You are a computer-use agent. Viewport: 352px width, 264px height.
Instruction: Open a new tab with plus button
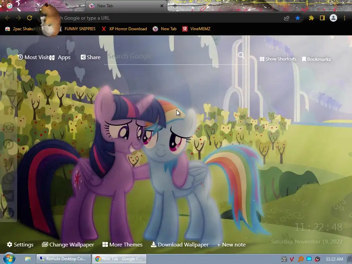pyautogui.click(x=175, y=6)
